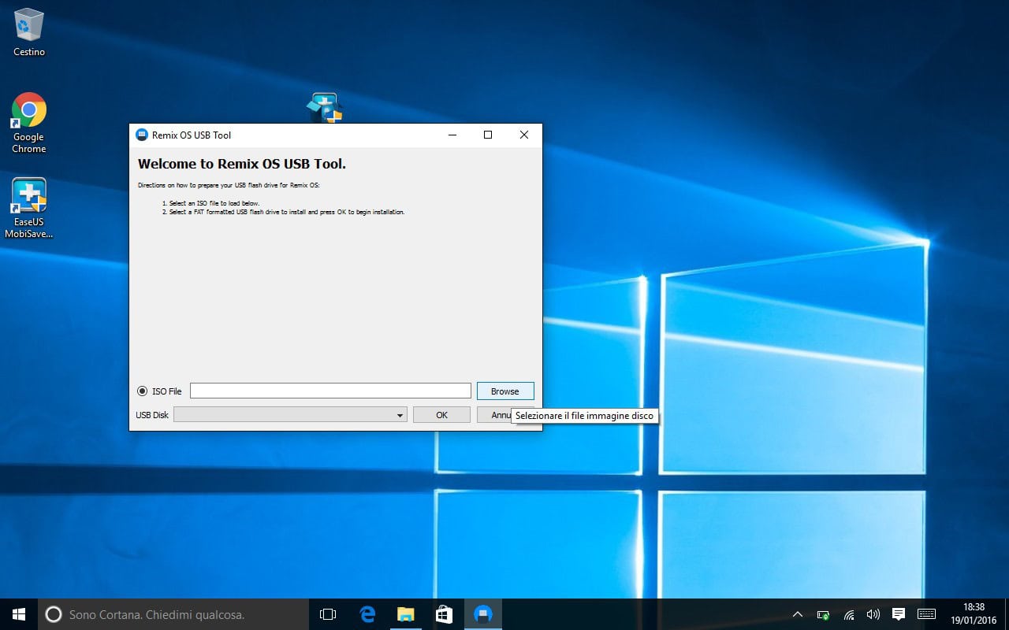Image resolution: width=1009 pixels, height=630 pixels.
Task: Open File Explorer from taskbar
Action: pos(405,614)
